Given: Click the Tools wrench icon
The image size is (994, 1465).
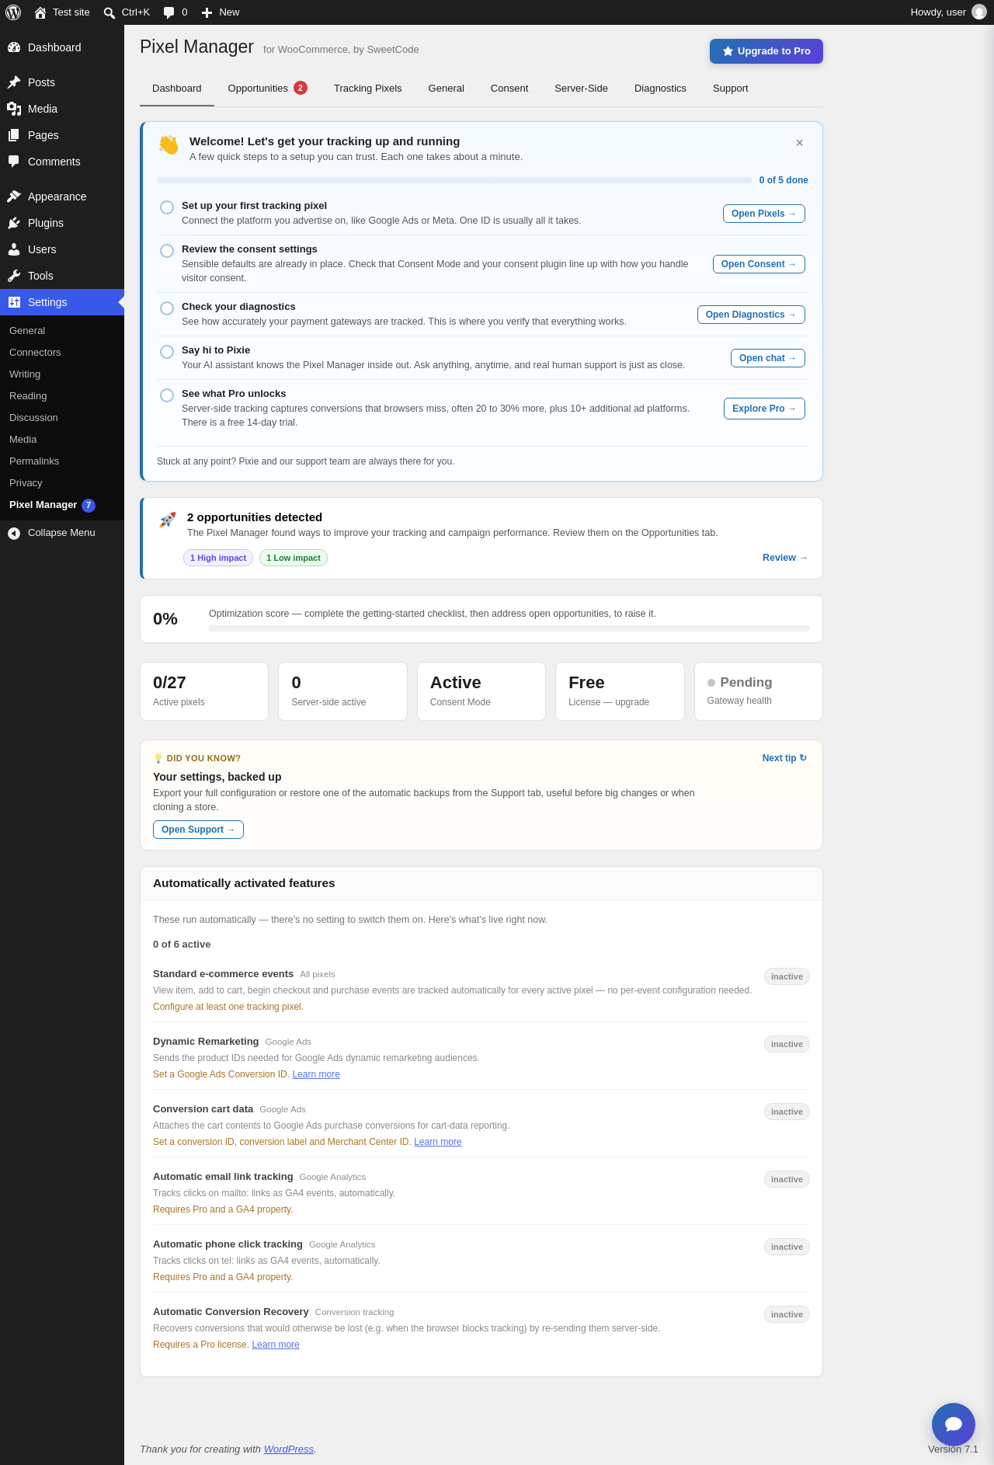Looking at the screenshot, I should 14,276.
